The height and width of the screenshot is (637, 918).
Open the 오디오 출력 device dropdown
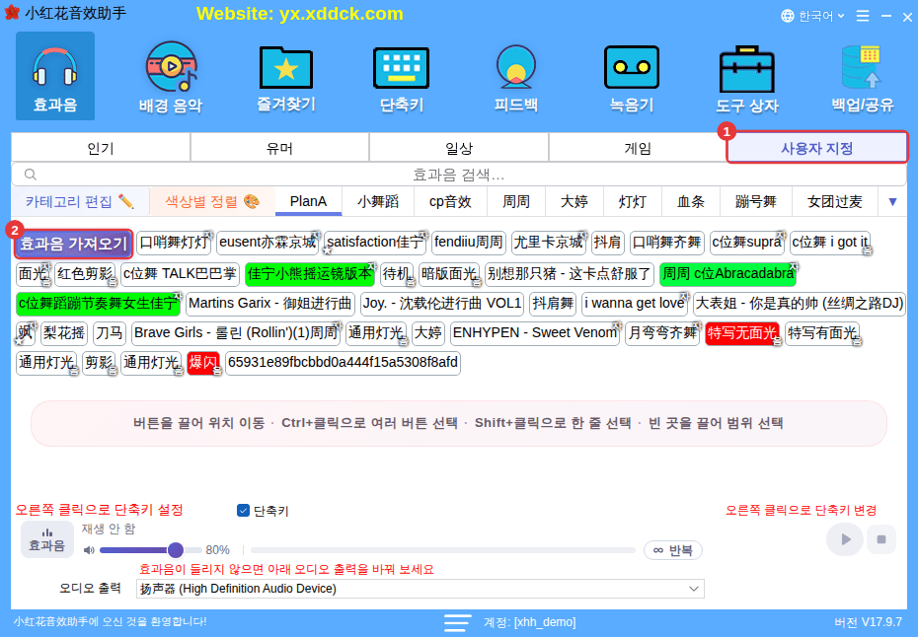point(420,589)
